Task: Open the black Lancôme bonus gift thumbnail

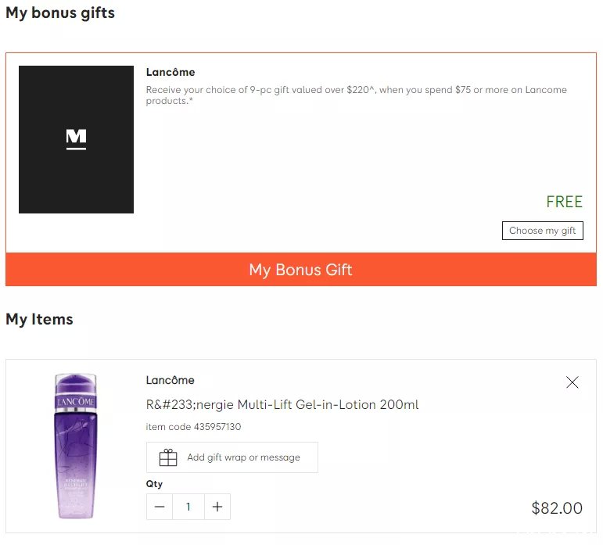Action: pos(76,139)
